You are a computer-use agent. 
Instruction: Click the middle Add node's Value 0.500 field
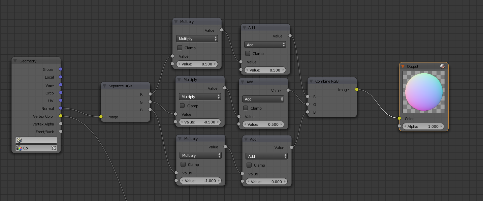point(263,124)
